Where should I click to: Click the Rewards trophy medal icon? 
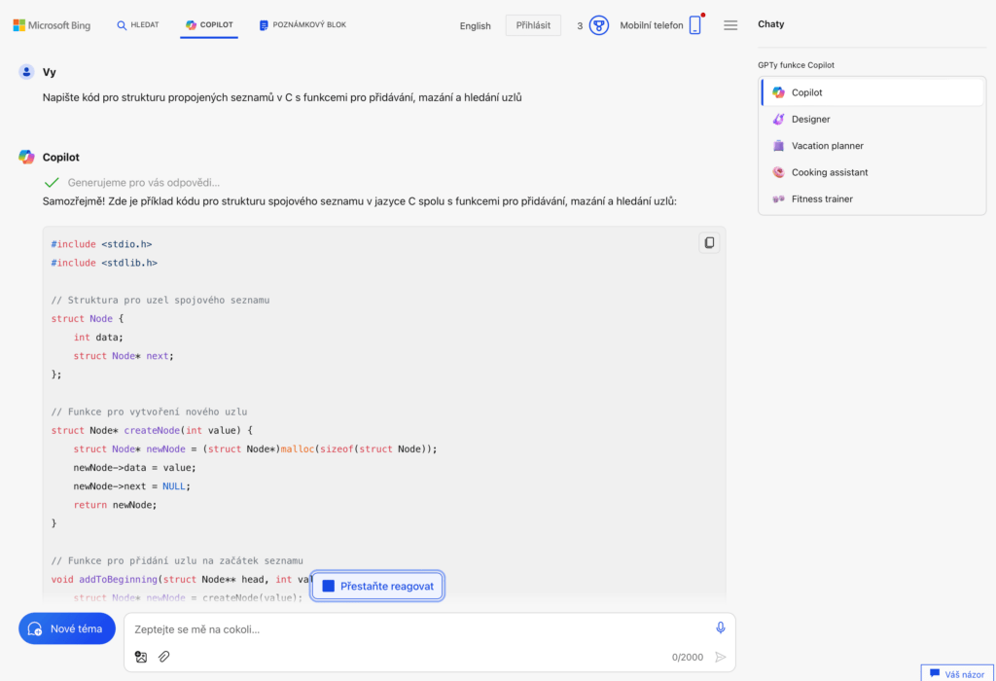(x=599, y=25)
